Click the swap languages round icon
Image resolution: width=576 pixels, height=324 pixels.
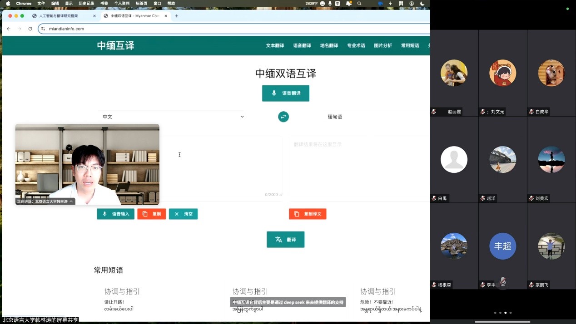click(283, 117)
